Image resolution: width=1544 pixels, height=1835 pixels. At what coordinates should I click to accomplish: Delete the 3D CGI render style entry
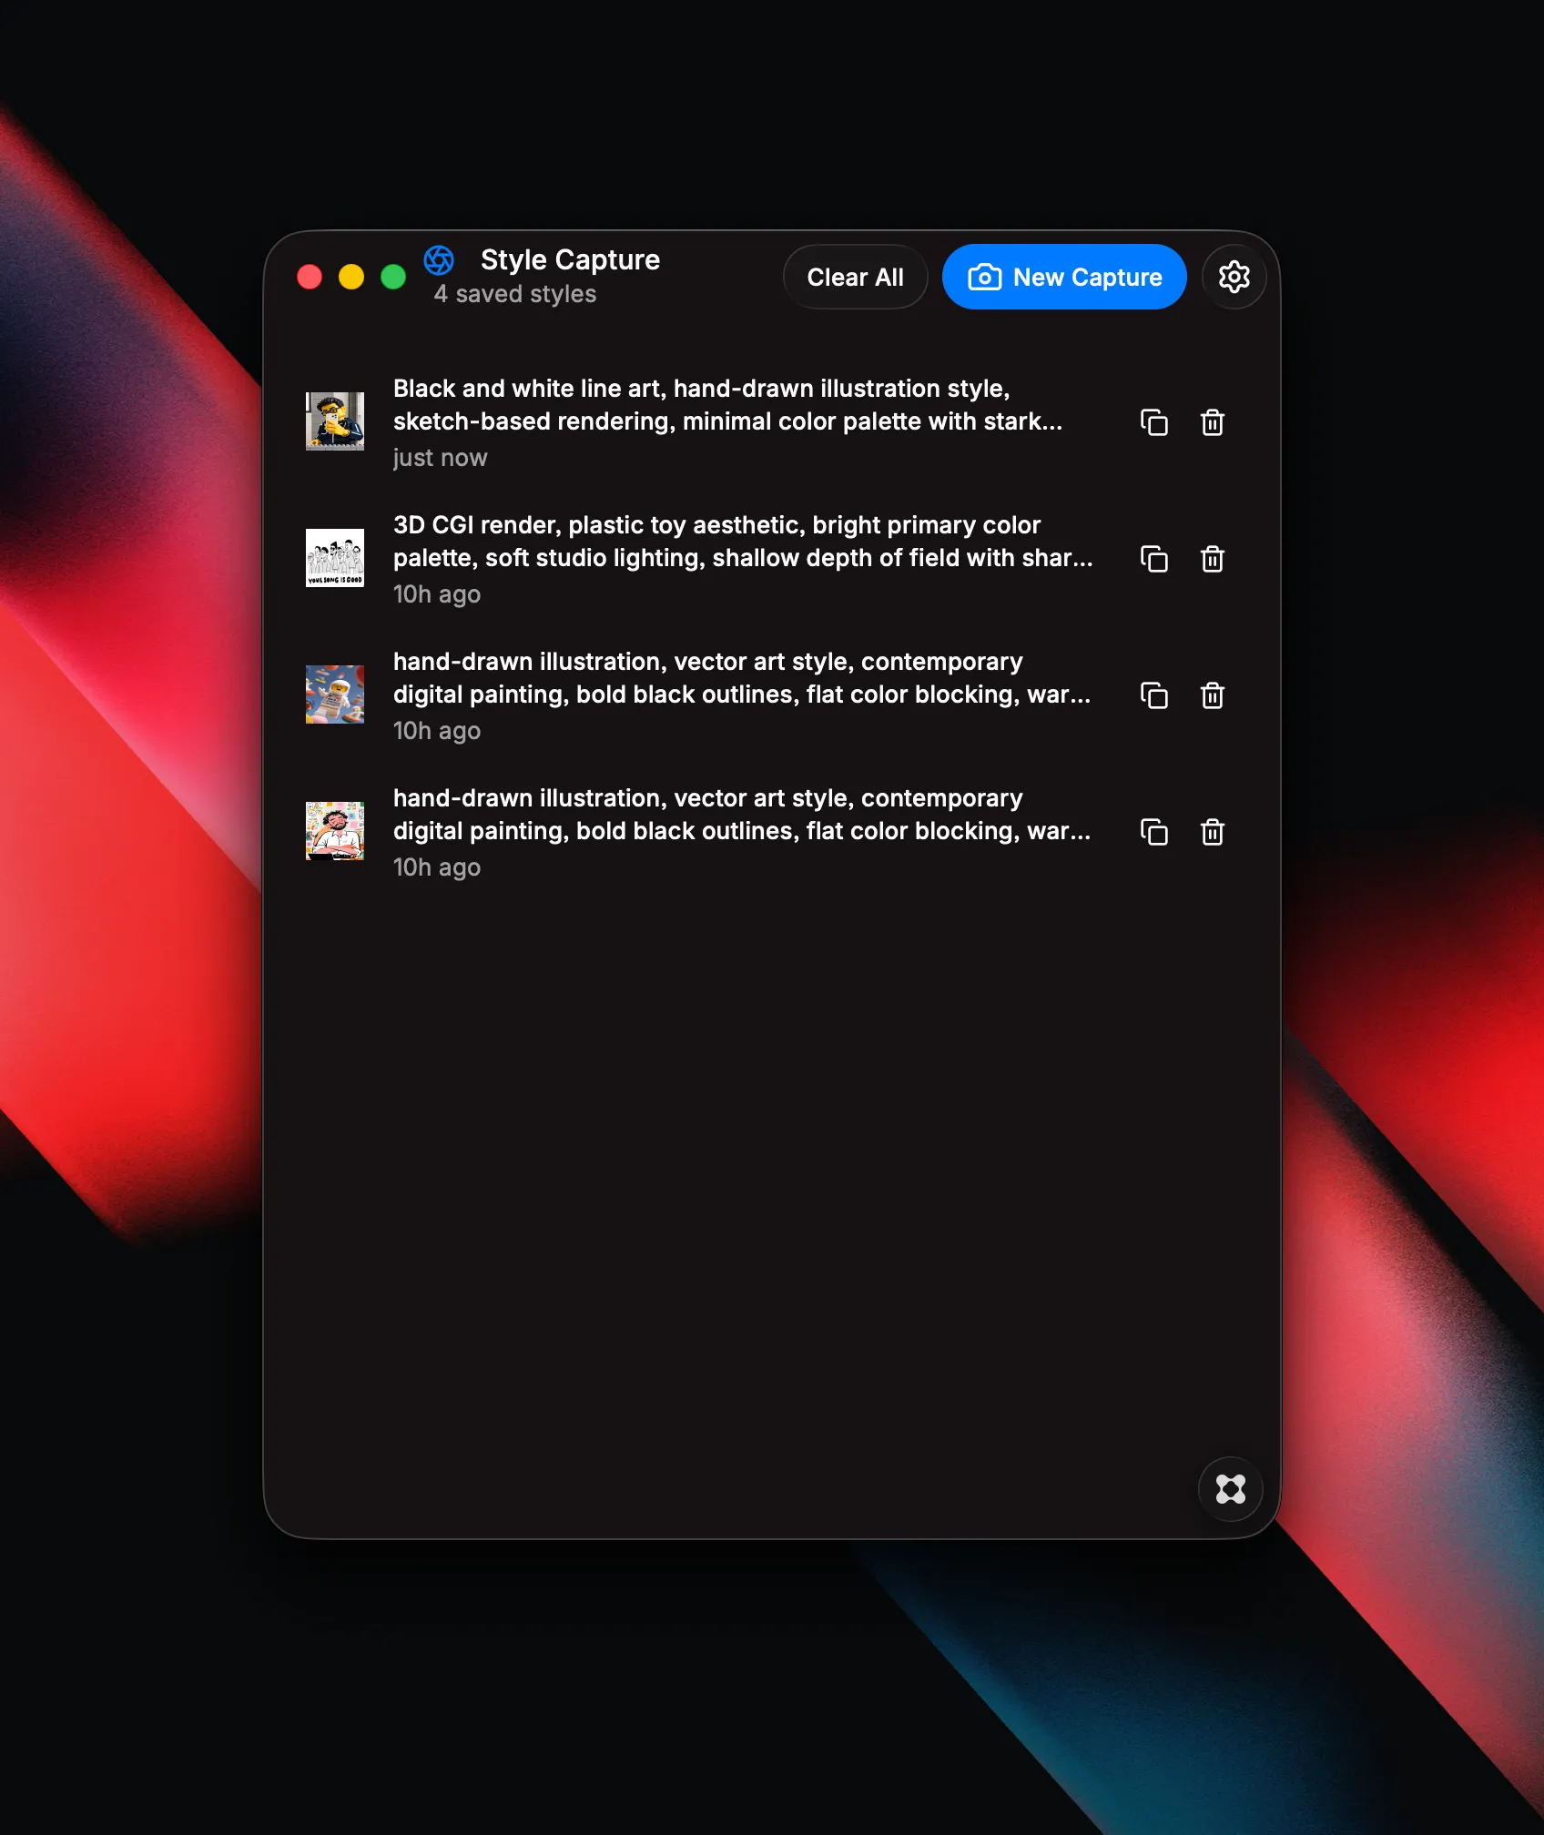1212,559
